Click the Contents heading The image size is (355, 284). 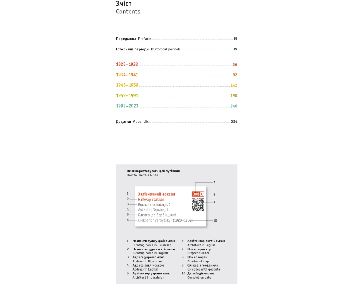tap(128, 11)
